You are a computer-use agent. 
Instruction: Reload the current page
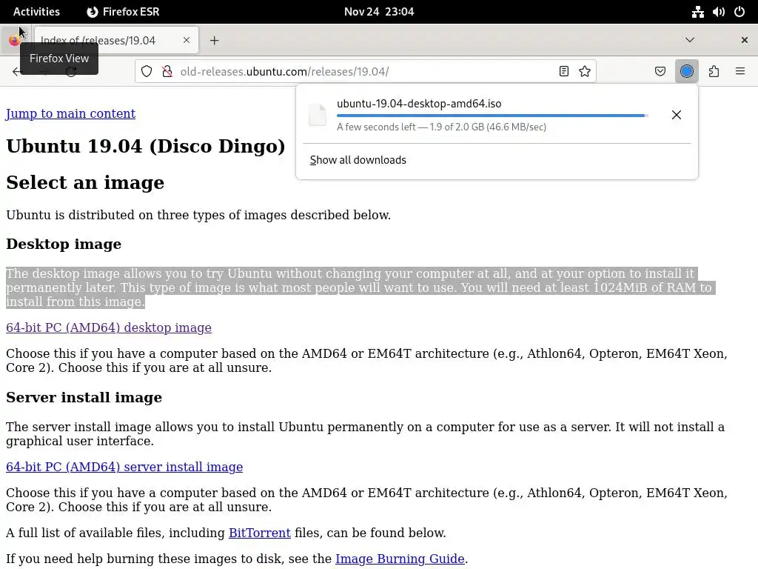pyautogui.click(x=72, y=72)
